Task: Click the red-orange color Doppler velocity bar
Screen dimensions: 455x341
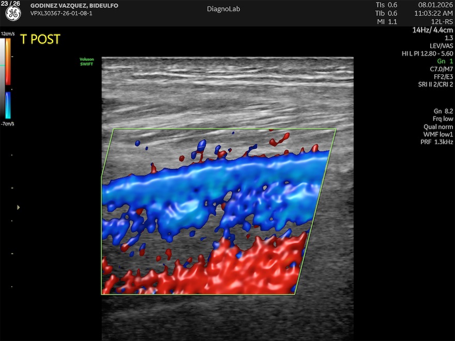Action: (x=8, y=61)
